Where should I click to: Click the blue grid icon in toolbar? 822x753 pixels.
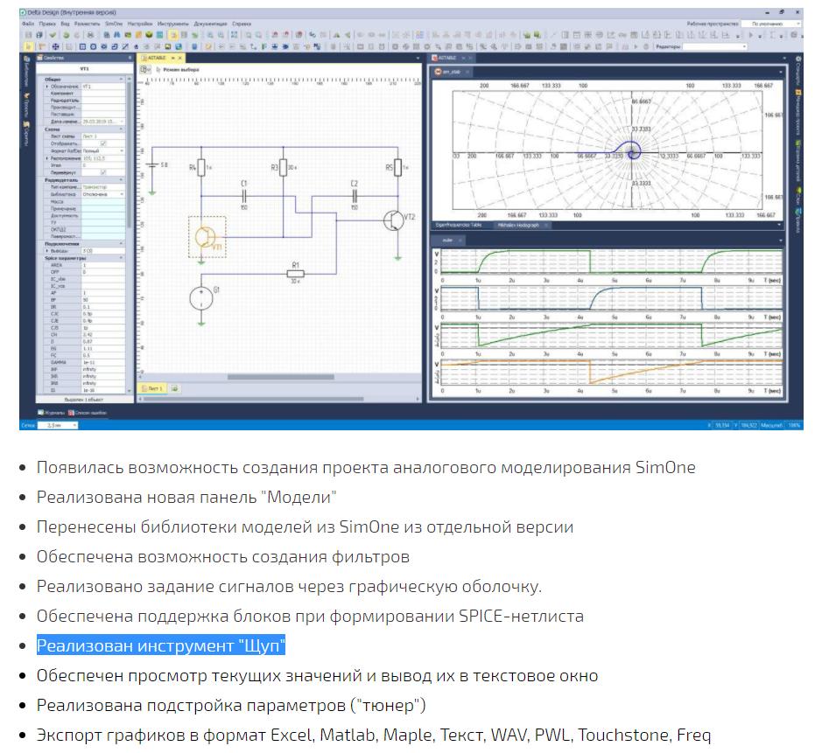pyautogui.click(x=419, y=35)
